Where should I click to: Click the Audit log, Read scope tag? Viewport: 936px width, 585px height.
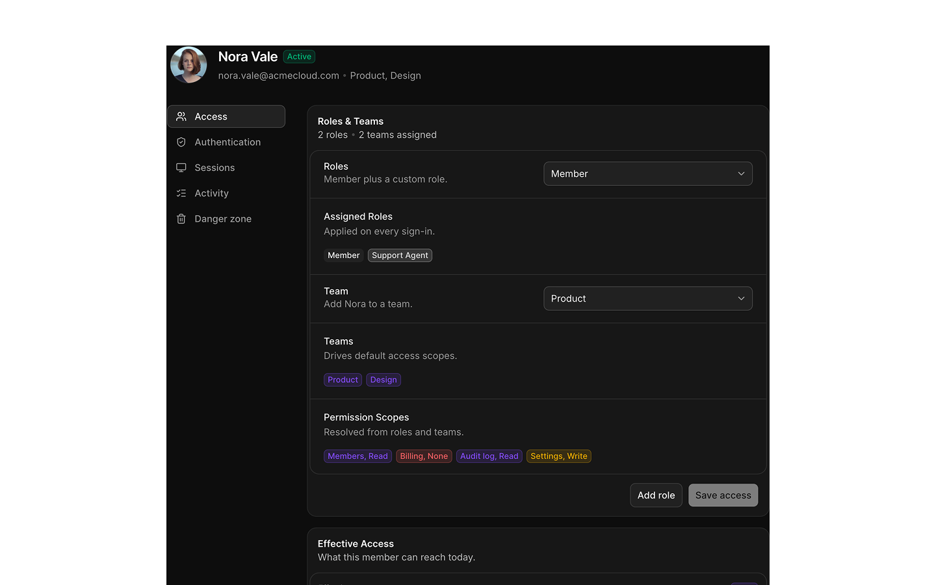(489, 456)
